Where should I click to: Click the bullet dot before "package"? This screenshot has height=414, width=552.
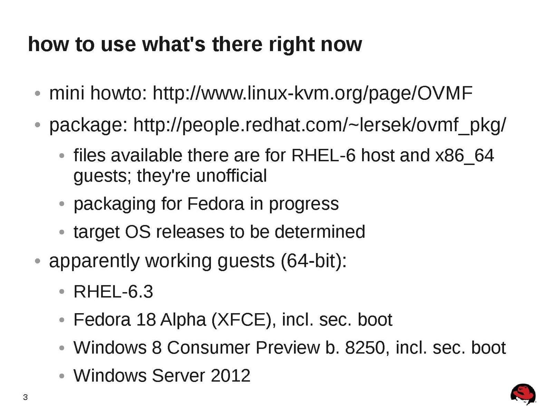tap(38, 125)
